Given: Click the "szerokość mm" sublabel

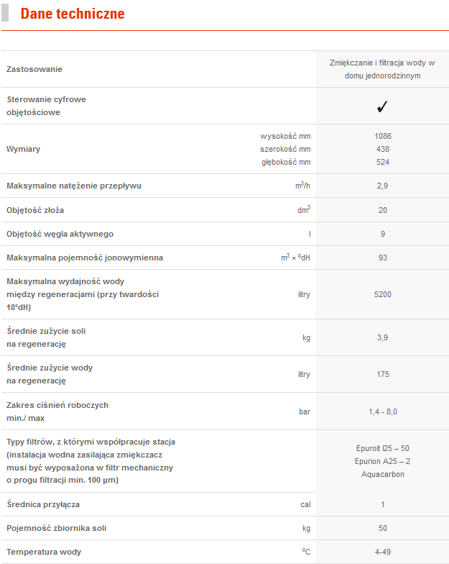Looking at the screenshot, I should click(x=285, y=149).
